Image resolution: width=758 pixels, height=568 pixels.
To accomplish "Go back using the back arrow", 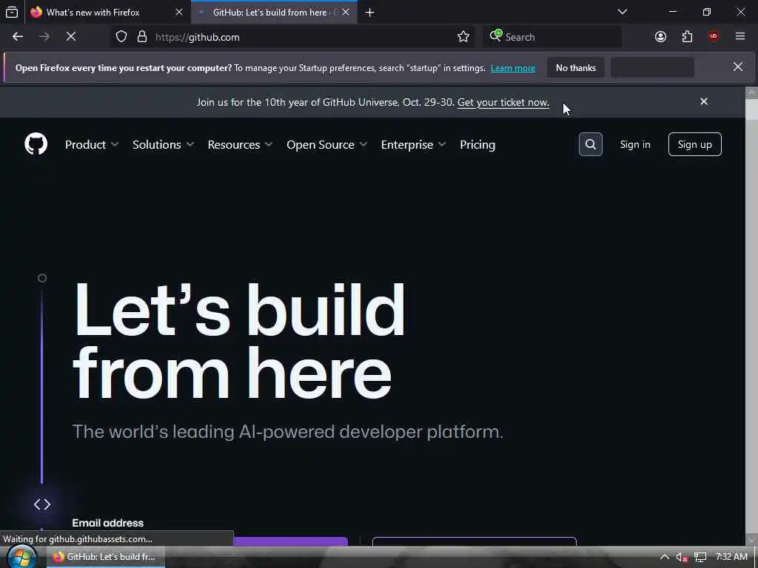I will [18, 37].
